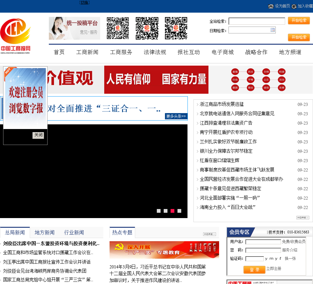Open news 全国民营经济发展合作促进大会在成都举办

(x=241, y=179)
